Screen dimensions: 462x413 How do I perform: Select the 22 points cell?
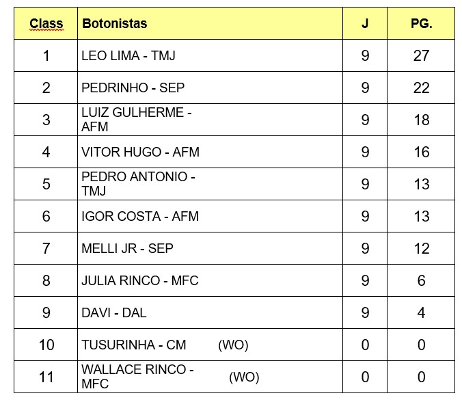421,88
